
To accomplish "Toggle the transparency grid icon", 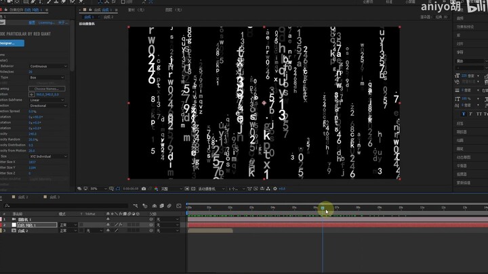I will (x=193, y=189).
